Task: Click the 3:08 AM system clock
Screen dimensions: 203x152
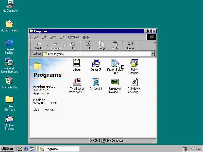Action: [195, 149]
